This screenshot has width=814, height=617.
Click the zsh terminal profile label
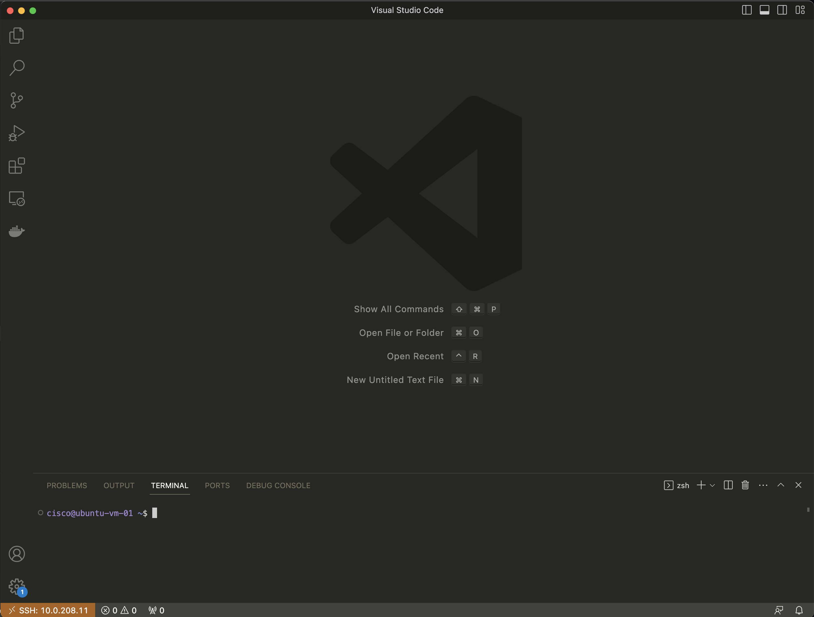676,485
